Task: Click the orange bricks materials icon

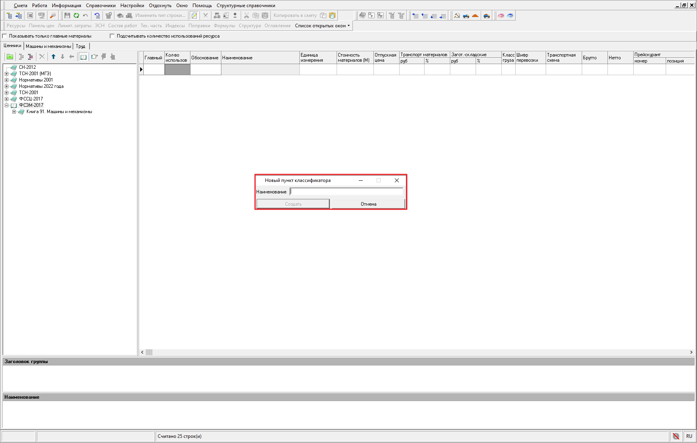Action: click(475, 15)
